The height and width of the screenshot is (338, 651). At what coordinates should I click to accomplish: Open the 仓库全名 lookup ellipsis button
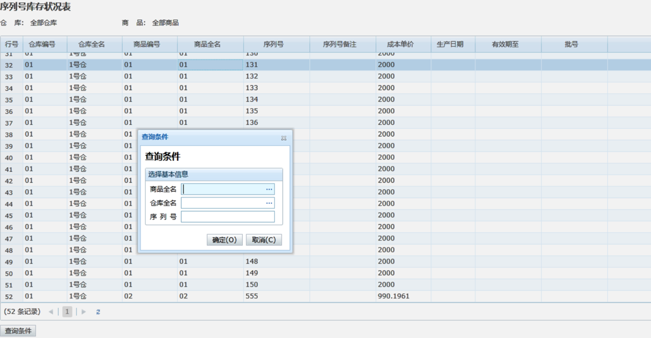coord(269,203)
